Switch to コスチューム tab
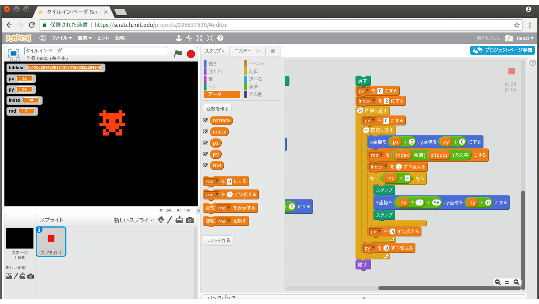The height and width of the screenshot is (304, 539). tap(248, 51)
